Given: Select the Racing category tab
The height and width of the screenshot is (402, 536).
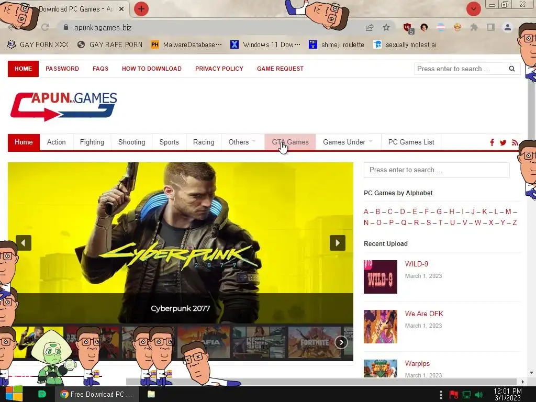Looking at the screenshot, I should 204,142.
